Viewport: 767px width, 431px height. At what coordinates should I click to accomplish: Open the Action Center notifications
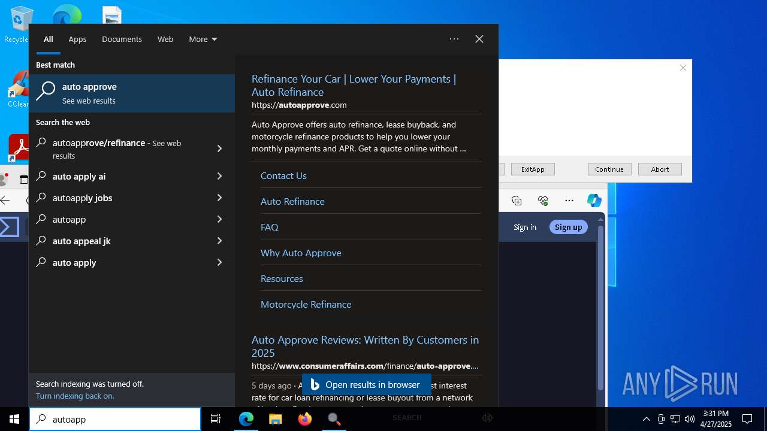point(747,419)
